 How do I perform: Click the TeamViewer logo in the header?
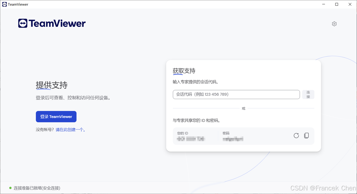coord(52,23)
